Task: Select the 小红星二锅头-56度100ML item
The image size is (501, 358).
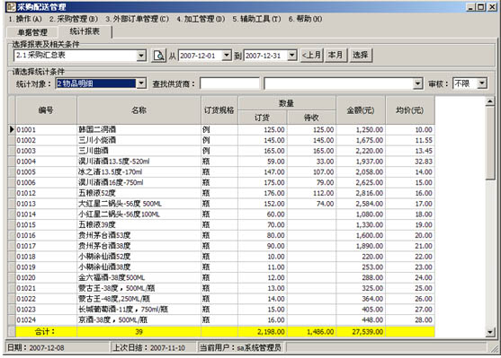Action: [x=120, y=214]
